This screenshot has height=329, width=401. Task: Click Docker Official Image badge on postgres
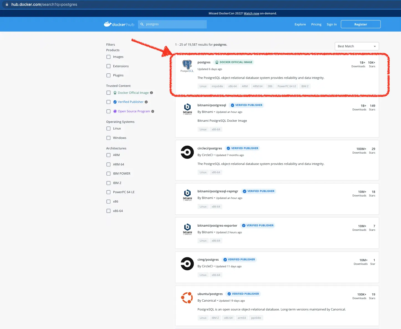234,62
